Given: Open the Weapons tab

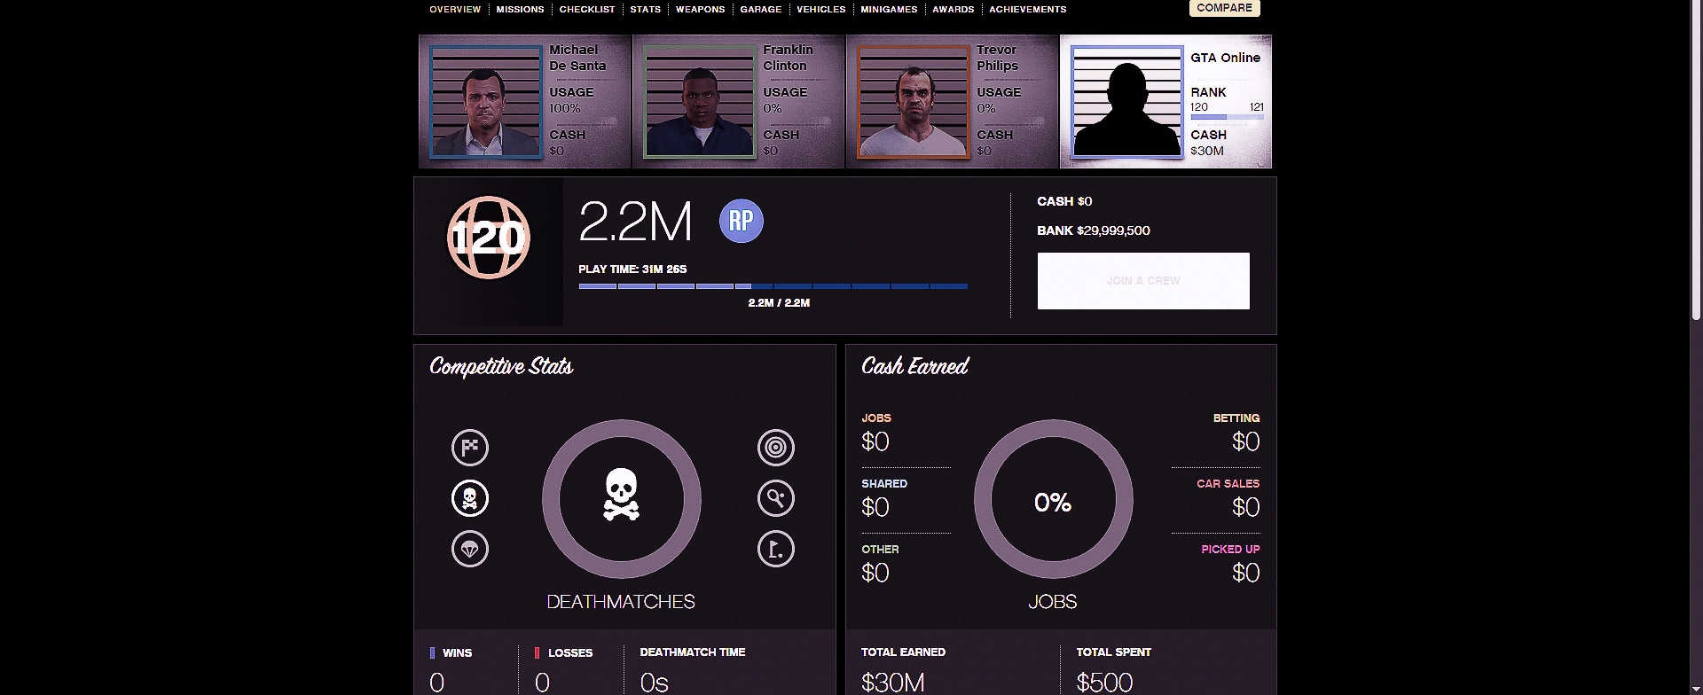Looking at the screenshot, I should [701, 9].
